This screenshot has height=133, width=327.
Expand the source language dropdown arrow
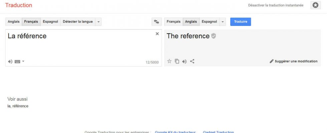(x=98, y=22)
